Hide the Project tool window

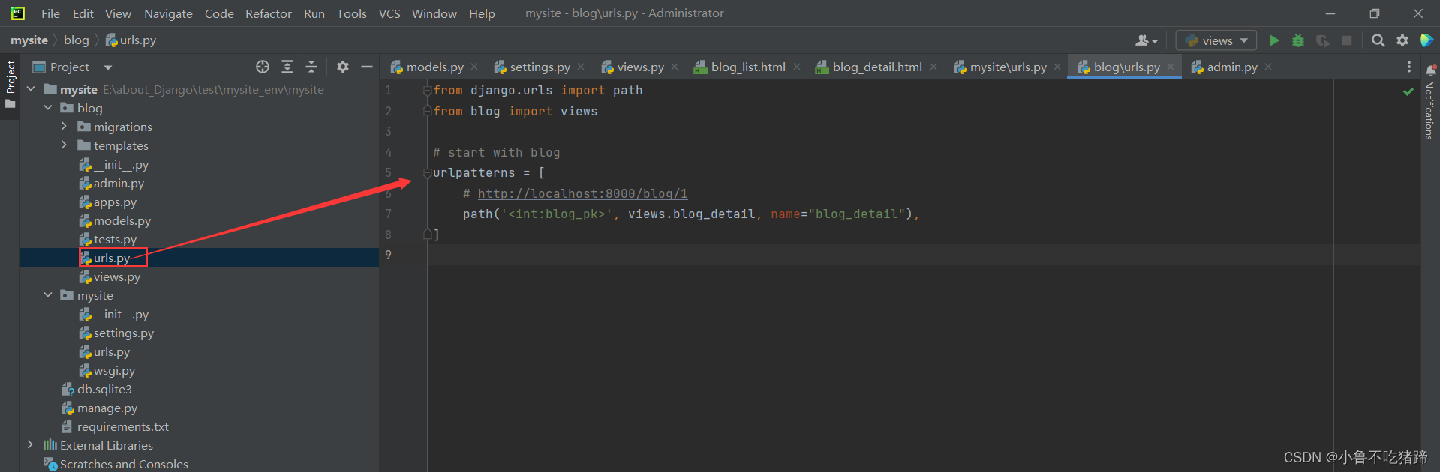point(367,67)
